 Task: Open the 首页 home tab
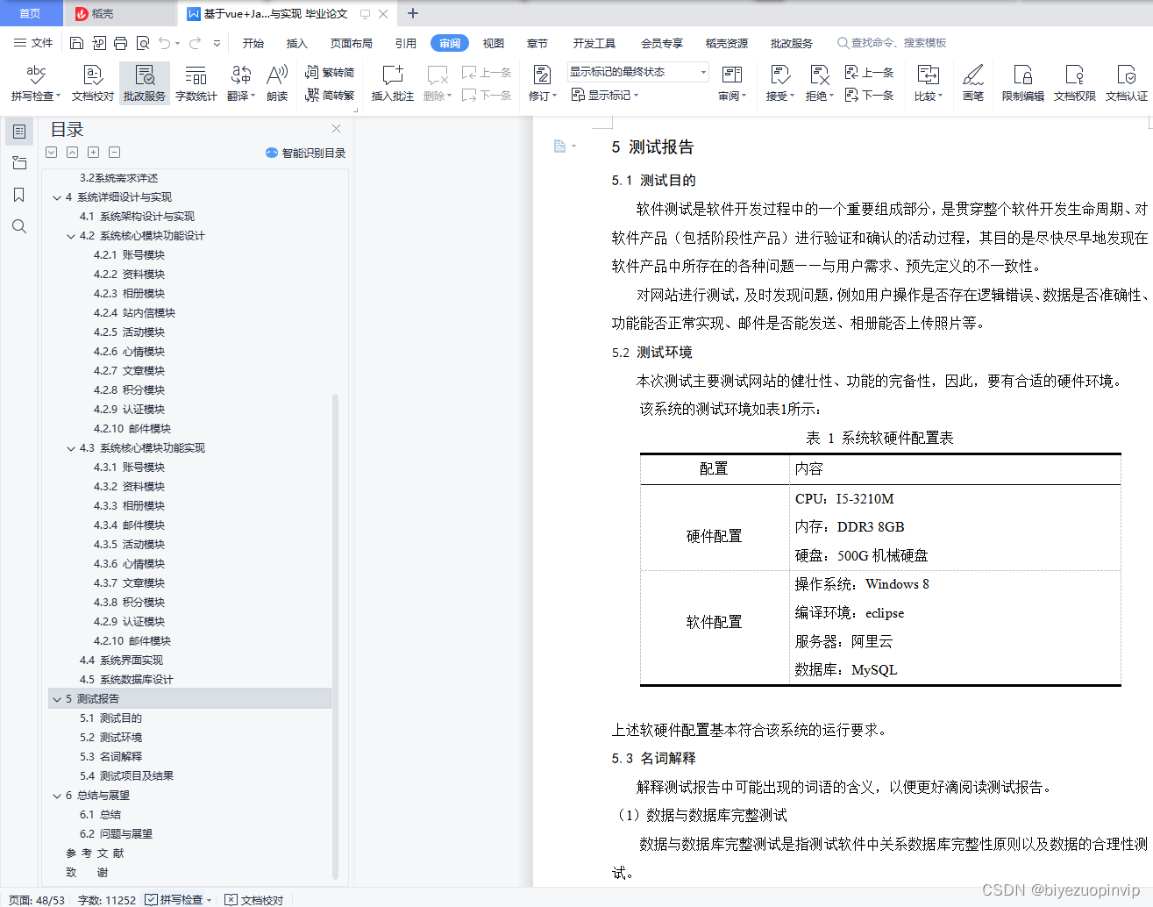[x=30, y=13]
